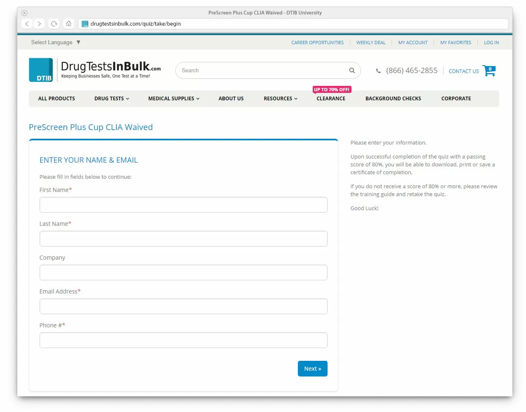Click the Log In link
This screenshot has width=526, height=412.
[491, 43]
